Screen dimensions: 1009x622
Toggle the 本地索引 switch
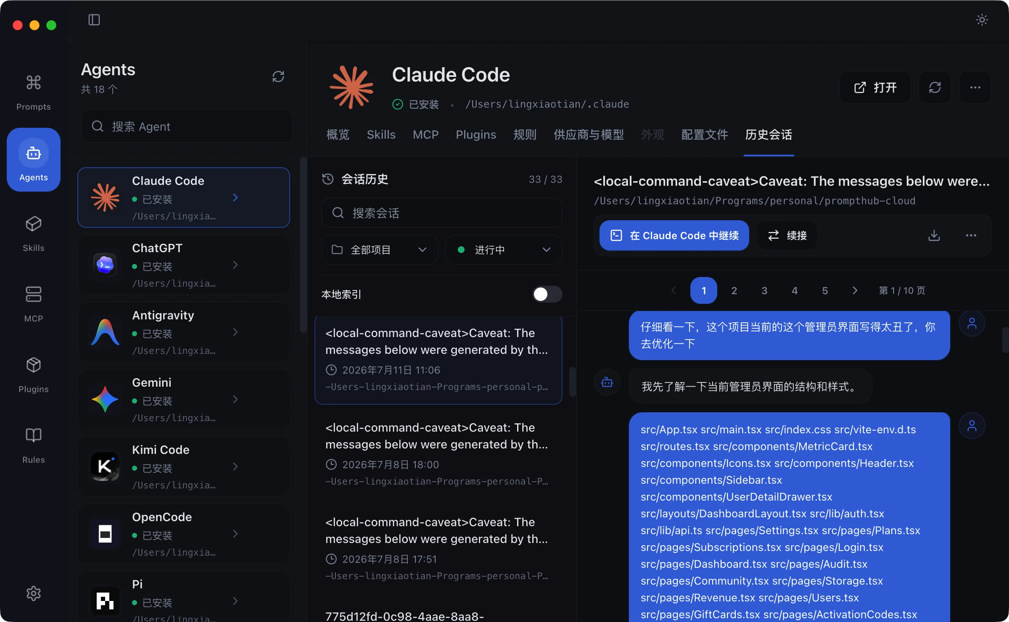(547, 294)
